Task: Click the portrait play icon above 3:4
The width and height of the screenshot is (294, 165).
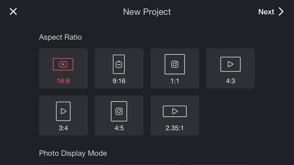Action: (63, 111)
